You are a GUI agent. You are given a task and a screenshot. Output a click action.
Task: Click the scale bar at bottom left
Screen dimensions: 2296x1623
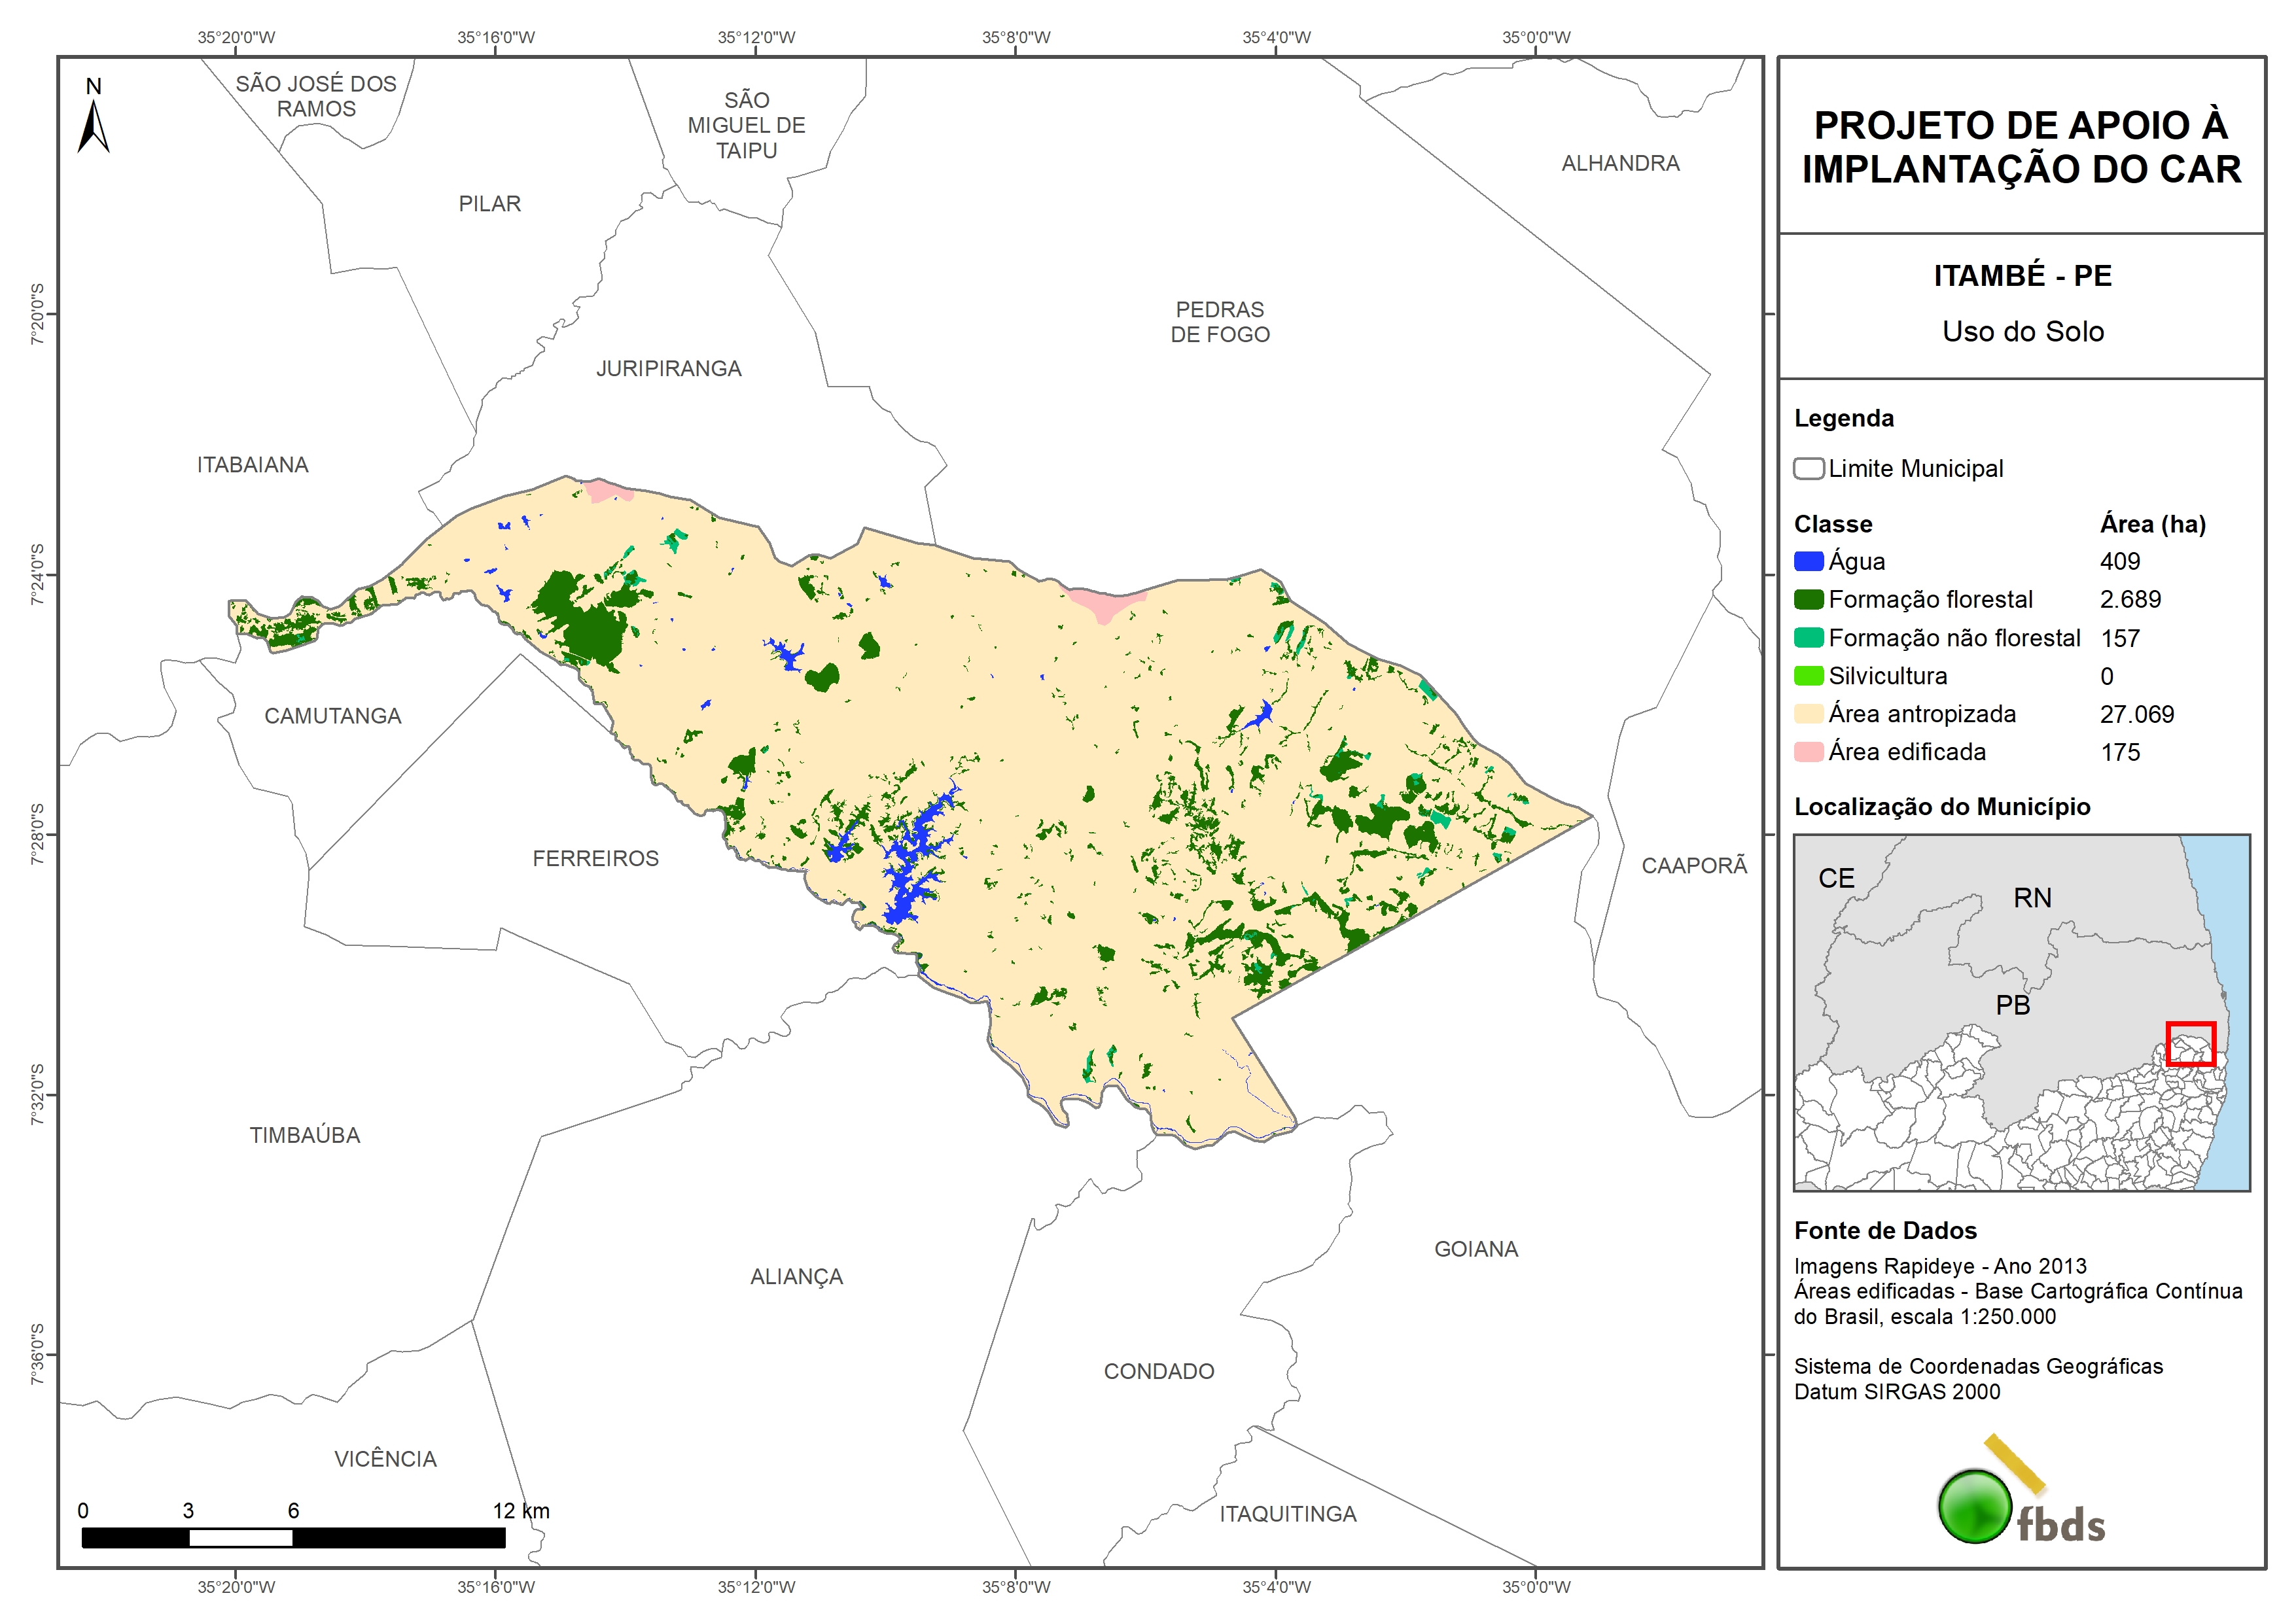pyautogui.click(x=293, y=1538)
